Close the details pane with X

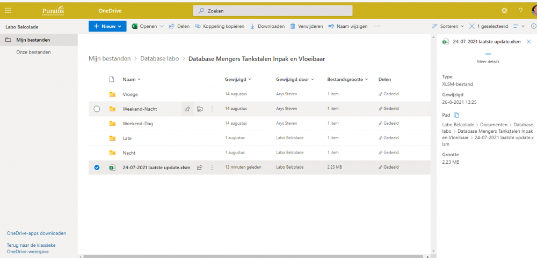pyautogui.click(x=528, y=41)
